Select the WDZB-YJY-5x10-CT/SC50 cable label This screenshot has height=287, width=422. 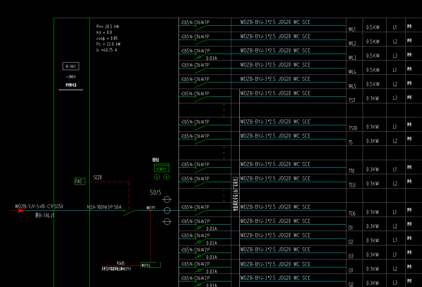point(39,207)
